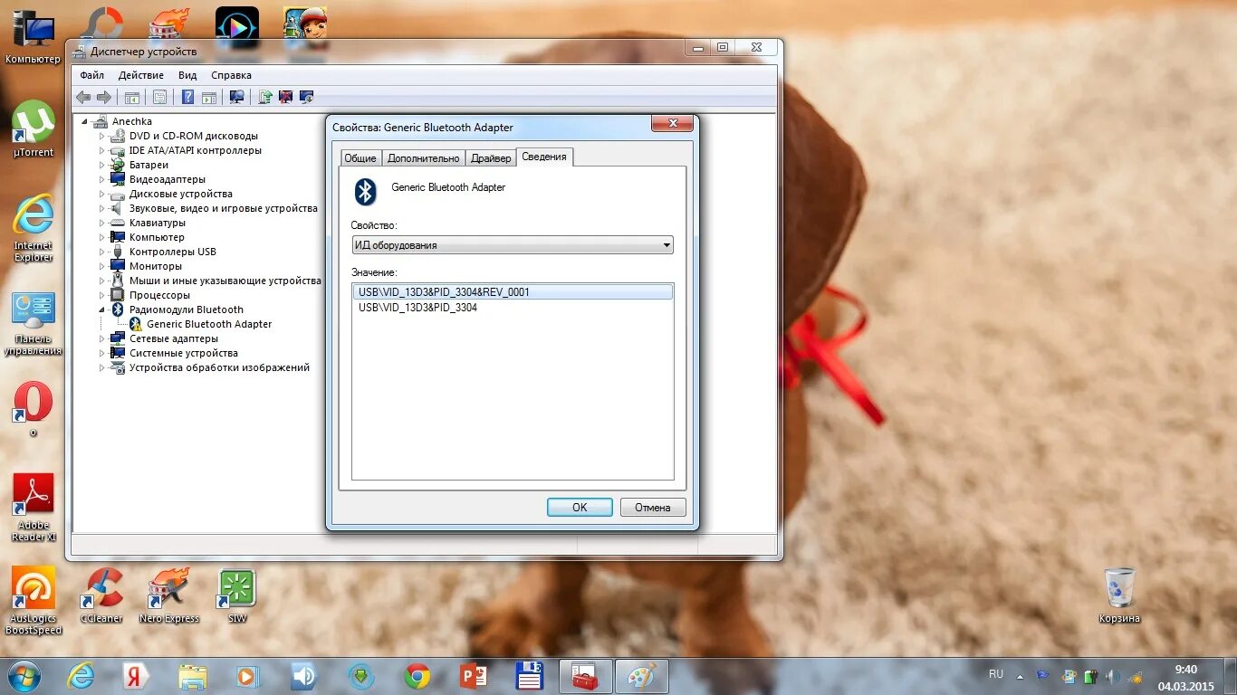Expand the Видеоадаптеры tree node
The height and width of the screenshot is (695, 1237).
102,179
